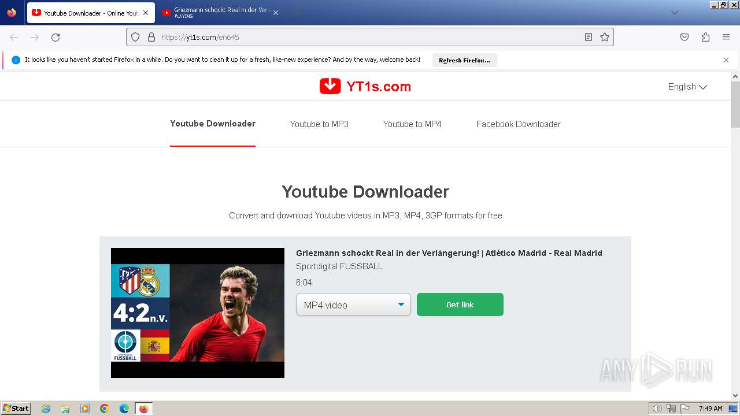The image size is (740, 416).
Task: Click the info icon in notification bar
Action: coord(16,60)
